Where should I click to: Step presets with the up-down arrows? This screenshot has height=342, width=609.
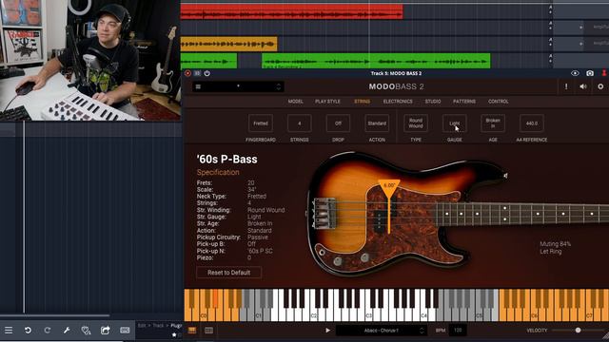(279, 86)
